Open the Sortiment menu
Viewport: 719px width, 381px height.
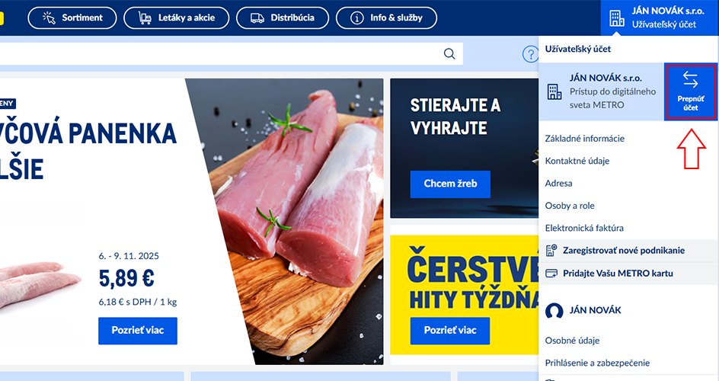click(72, 18)
